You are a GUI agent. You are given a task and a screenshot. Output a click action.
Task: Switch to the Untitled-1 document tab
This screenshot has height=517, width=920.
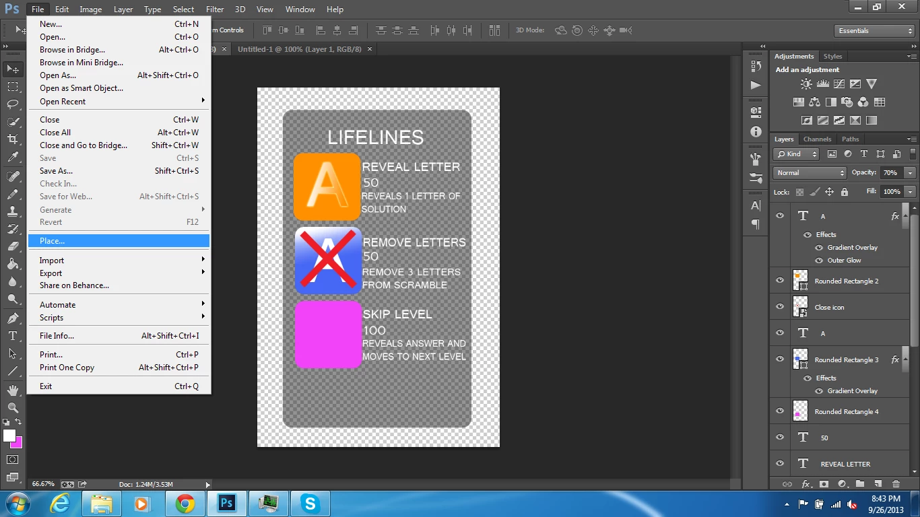(x=300, y=49)
